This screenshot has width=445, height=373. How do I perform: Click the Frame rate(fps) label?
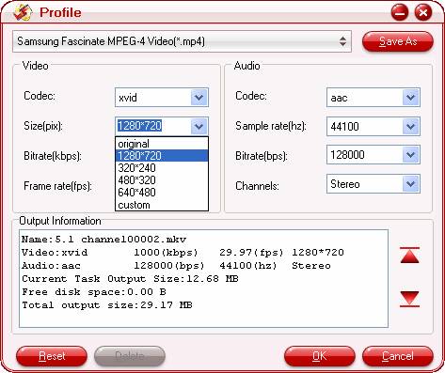pyautogui.click(x=57, y=186)
